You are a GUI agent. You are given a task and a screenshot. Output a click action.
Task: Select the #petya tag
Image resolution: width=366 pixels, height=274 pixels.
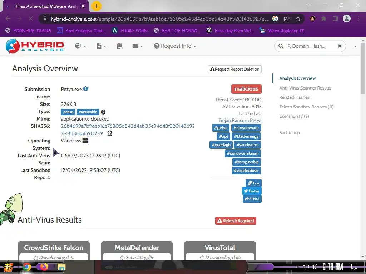(x=221, y=128)
